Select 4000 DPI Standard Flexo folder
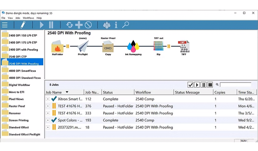This screenshot has width=258, height=151. [x=22, y=77]
